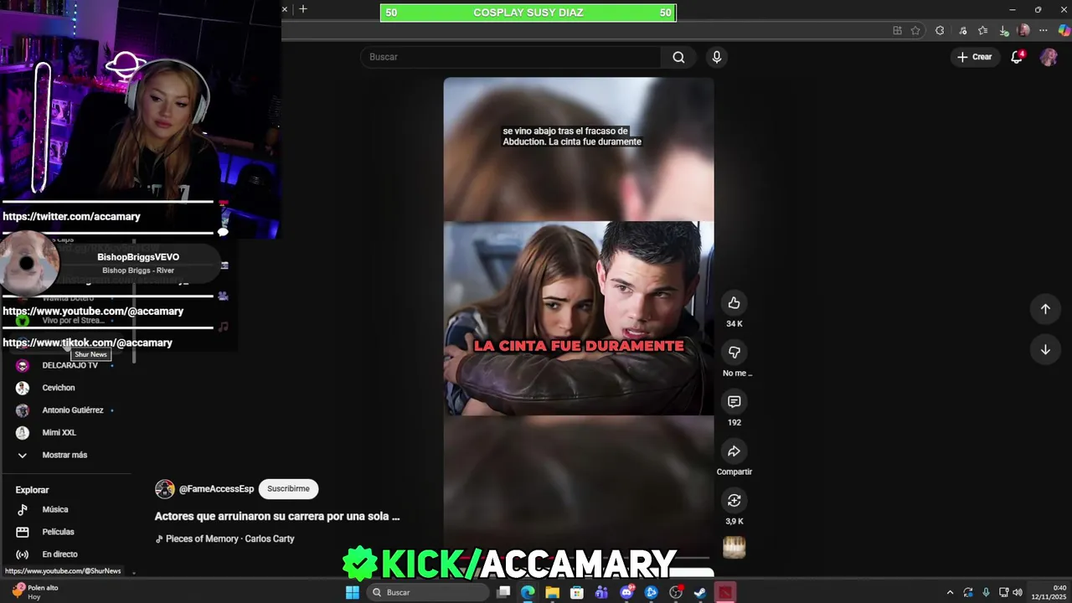The height and width of the screenshot is (603, 1072).
Task: Open the browser favorites list icon
Action: click(982, 30)
